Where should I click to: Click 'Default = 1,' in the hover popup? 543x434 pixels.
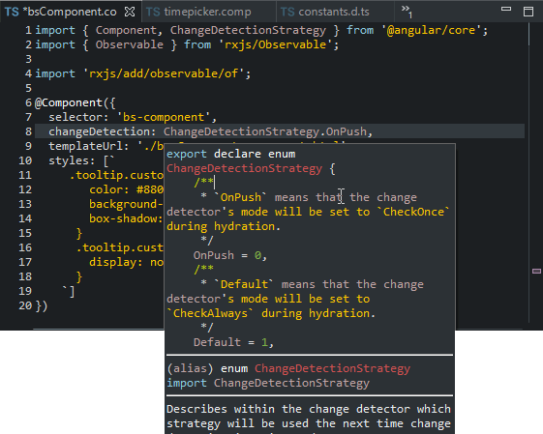[233, 343]
